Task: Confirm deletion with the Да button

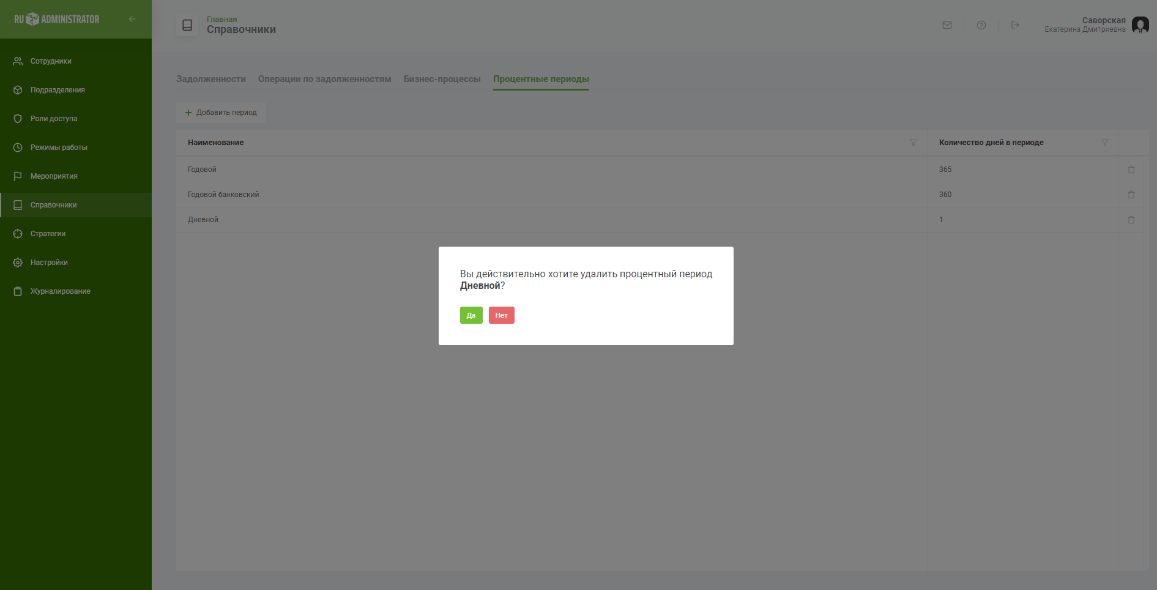Action: click(x=471, y=315)
